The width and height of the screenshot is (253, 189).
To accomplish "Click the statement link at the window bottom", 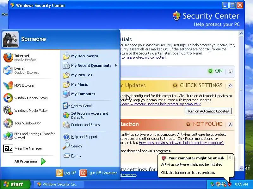I will [x=128, y=175].
